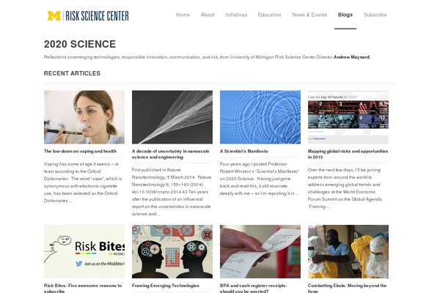Open the nanoscale fibers article image
440x293 pixels.
pyautogui.click(x=172, y=117)
